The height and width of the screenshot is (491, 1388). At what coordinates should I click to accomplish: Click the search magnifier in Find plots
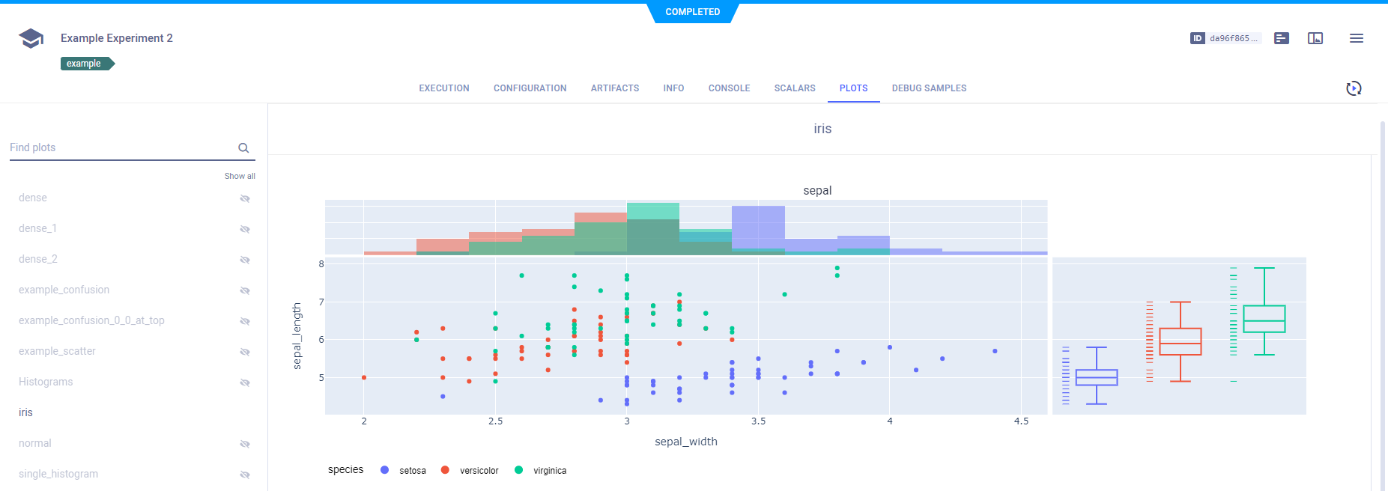click(243, 148)
